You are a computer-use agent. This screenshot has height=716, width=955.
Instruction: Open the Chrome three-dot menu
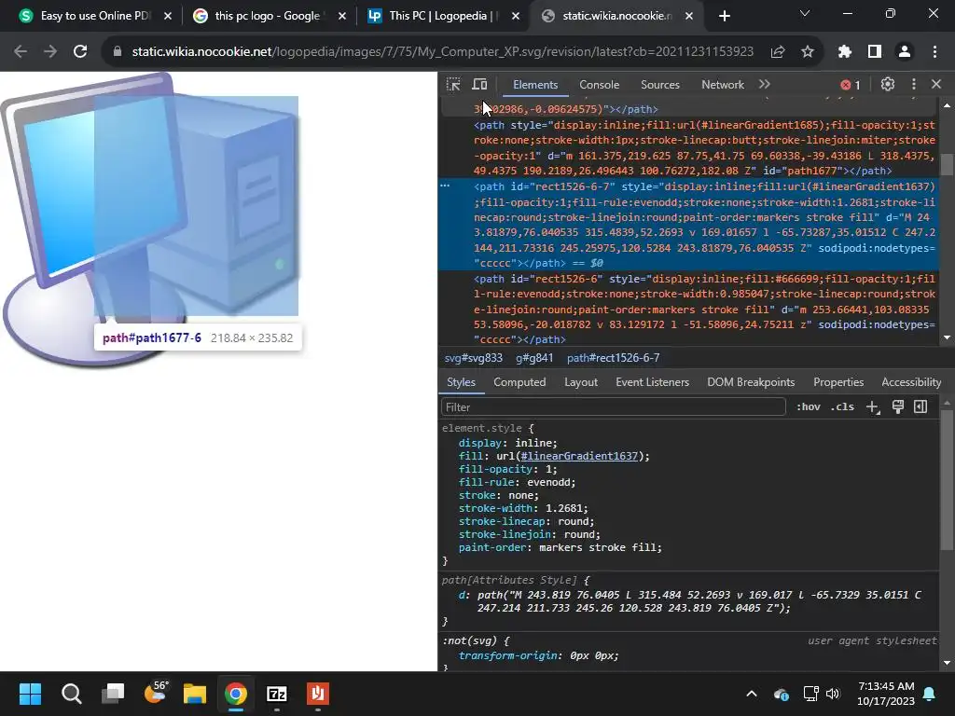pos(934,52)
